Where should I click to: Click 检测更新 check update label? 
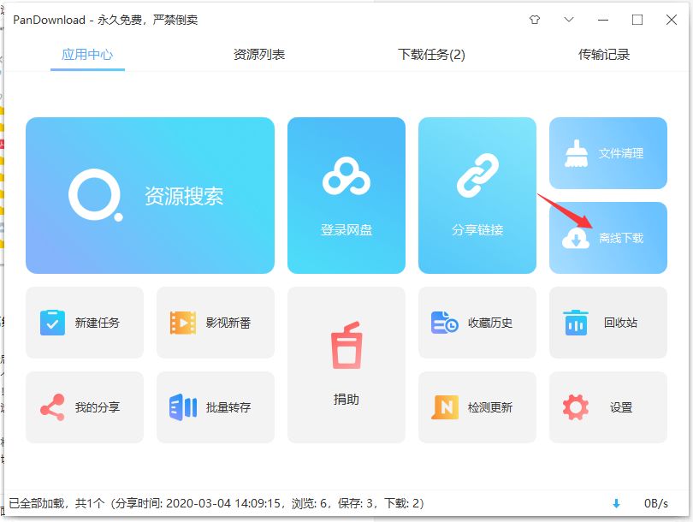click(x=490, y=407)
